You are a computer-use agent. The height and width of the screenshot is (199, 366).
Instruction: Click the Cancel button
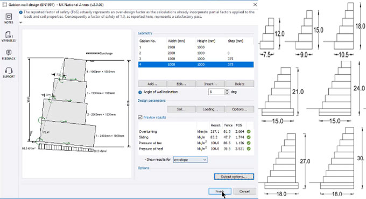click(244, 191)
